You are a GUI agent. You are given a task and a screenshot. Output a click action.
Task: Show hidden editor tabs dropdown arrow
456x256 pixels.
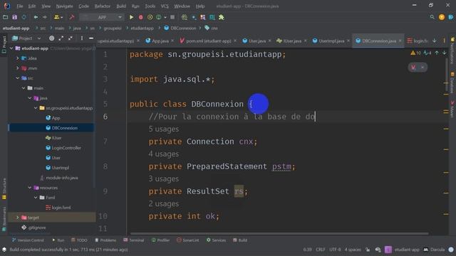click(434, 41)
